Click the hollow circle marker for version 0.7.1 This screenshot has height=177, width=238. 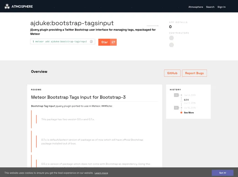tap(181, 101)
